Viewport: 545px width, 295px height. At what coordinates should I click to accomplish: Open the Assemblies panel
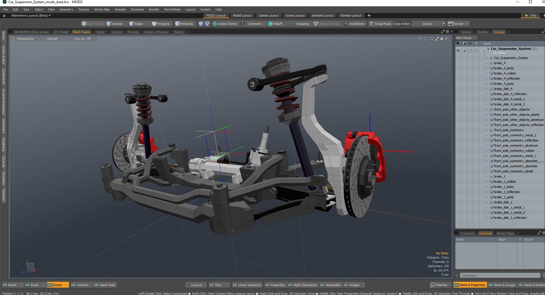pyautogui.click(x=330, y=285)
